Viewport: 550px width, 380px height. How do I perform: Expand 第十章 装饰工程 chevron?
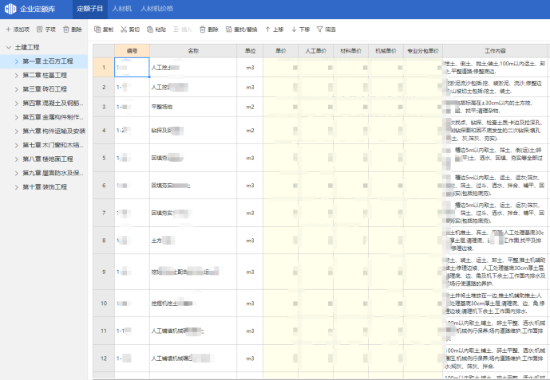click(x=16, y=186)
